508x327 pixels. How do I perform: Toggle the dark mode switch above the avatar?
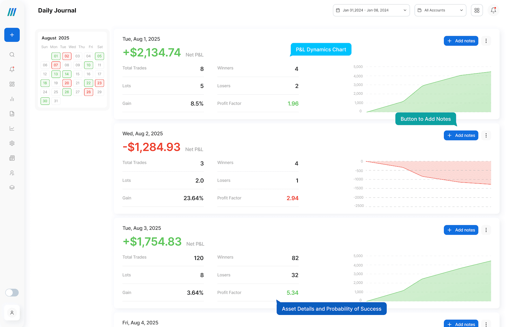[x=12, y=293]
